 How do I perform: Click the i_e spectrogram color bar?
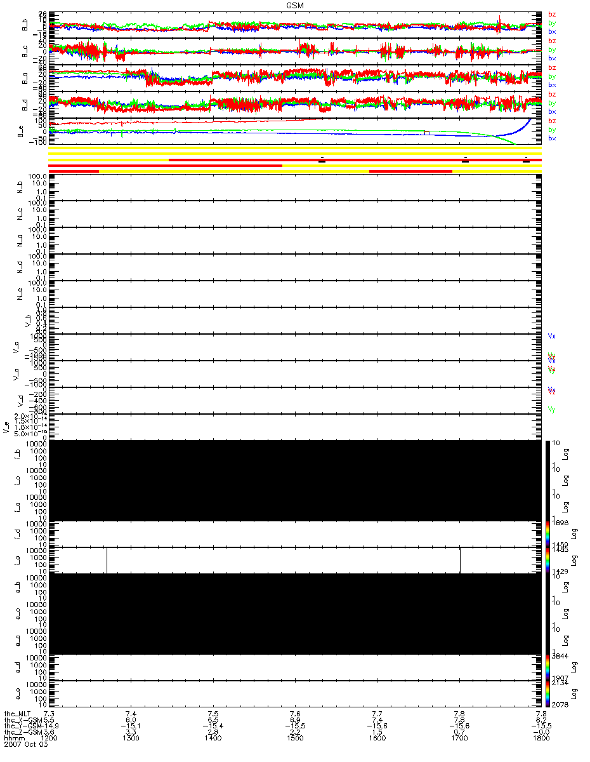coord(547,560)
